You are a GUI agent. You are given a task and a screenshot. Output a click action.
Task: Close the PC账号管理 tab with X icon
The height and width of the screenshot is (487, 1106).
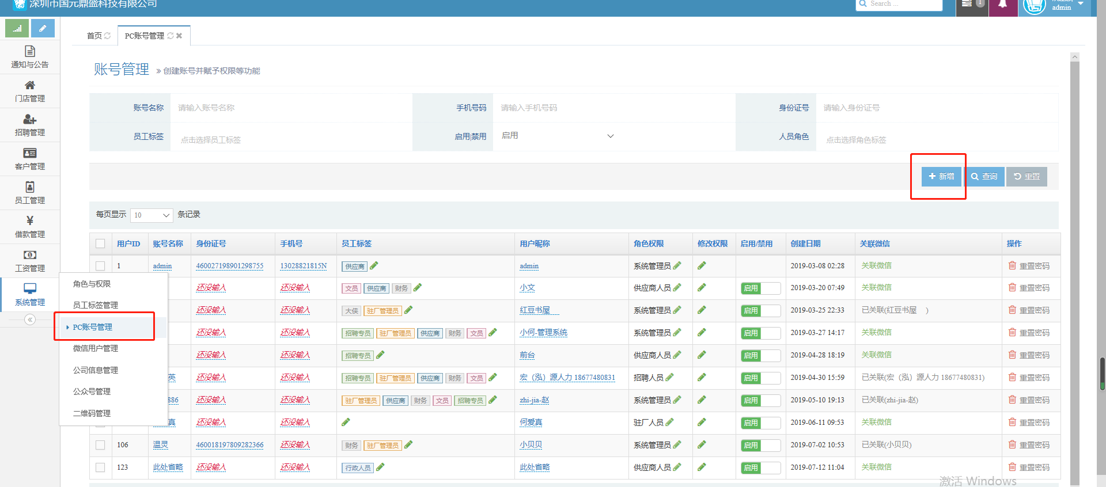(179, 36)
